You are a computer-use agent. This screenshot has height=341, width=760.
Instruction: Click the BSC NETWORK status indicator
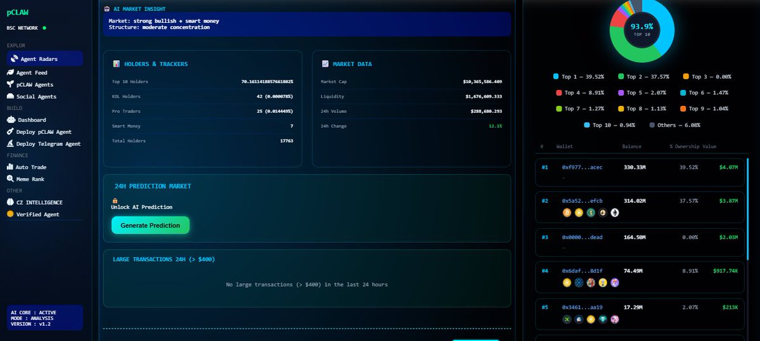coord(44,28)
